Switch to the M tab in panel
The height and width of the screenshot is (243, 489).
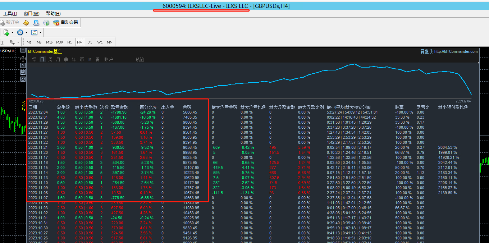coord(90,59)
